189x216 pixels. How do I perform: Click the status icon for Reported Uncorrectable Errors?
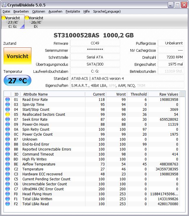click(8, 149)
